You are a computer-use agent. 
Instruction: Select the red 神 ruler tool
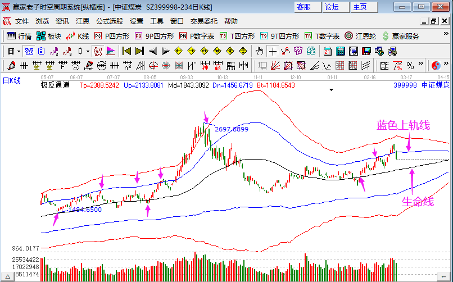coord(205,66)
